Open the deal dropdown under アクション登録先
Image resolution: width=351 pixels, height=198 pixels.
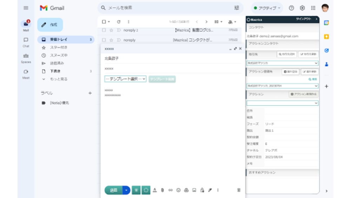coord(283,86)
